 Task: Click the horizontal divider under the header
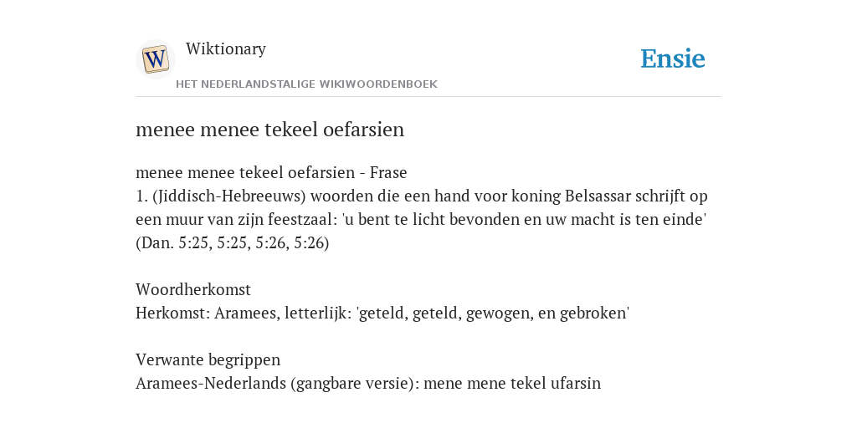428,97
